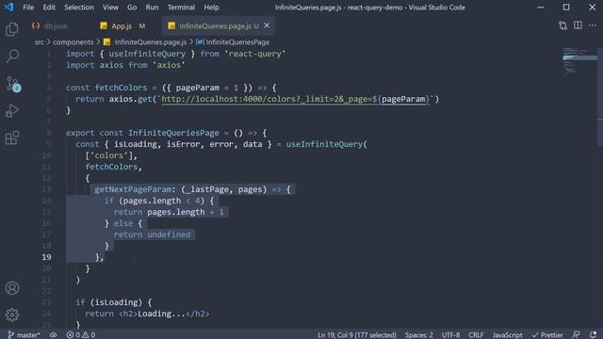Click 'return undefined' on line 17

(x=152, y=234)
